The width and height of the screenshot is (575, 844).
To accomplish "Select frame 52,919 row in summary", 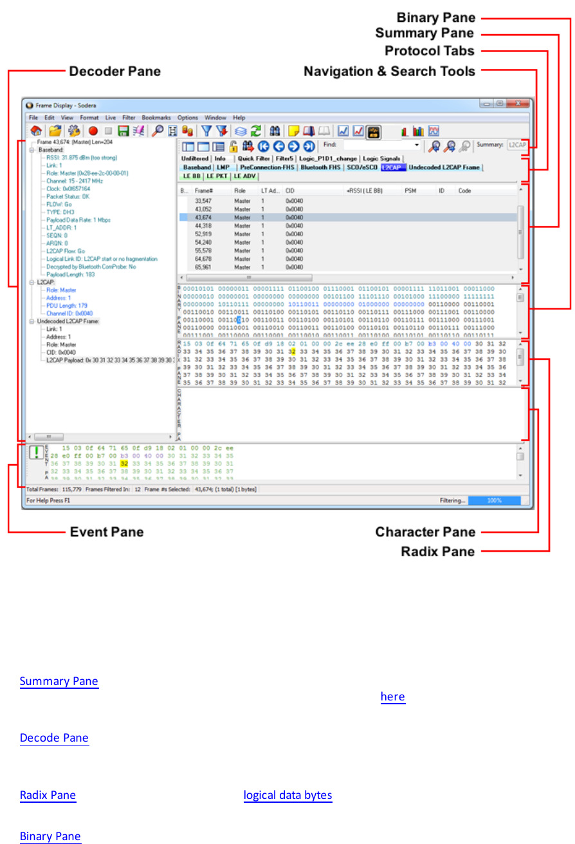I will tap(203, 234).
